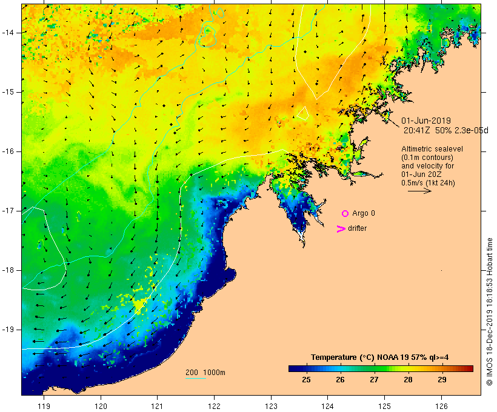This screenshot has width=497, height=412.
Task: Click longitude label 121
Action: [157, 407]
